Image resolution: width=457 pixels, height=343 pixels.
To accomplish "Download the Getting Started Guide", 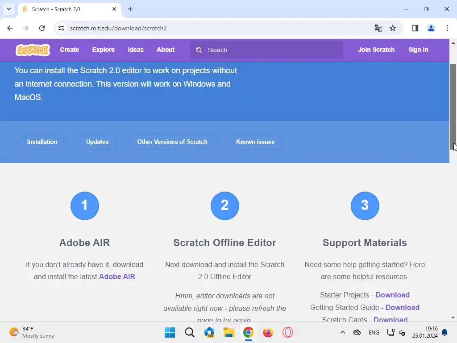I will pos(403,307).
